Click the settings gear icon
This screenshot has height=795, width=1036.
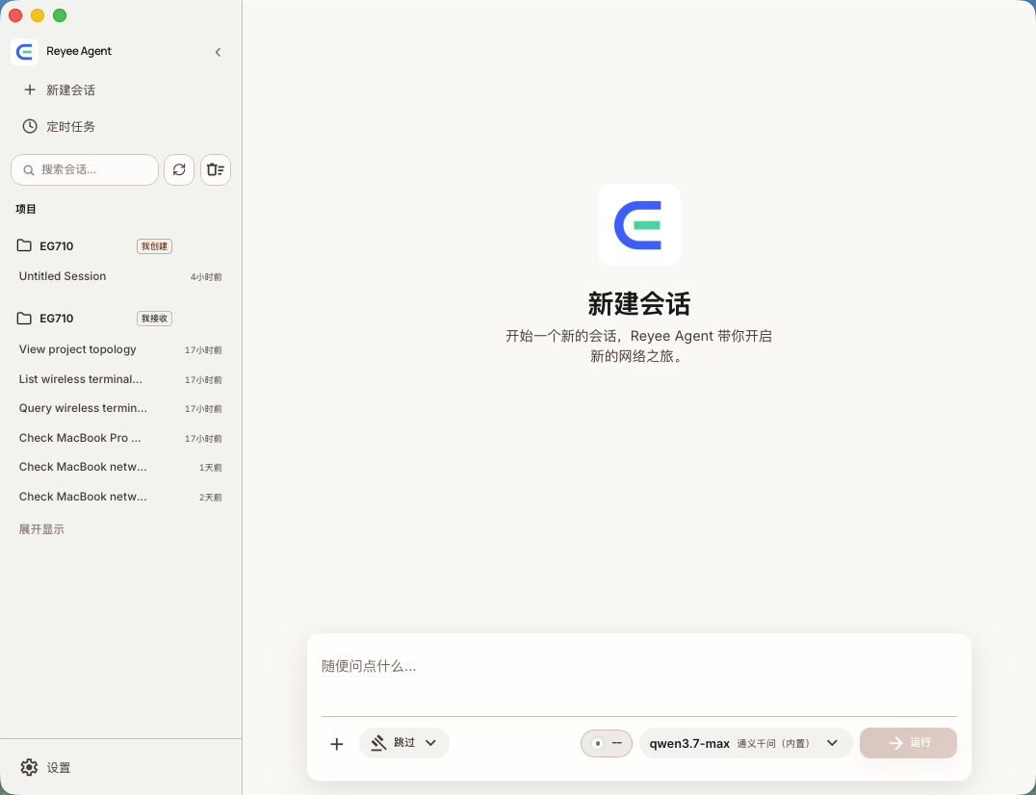(x=29, y=767)
